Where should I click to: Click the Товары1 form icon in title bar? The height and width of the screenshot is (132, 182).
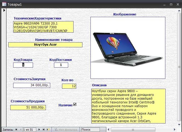coord(4,4)
